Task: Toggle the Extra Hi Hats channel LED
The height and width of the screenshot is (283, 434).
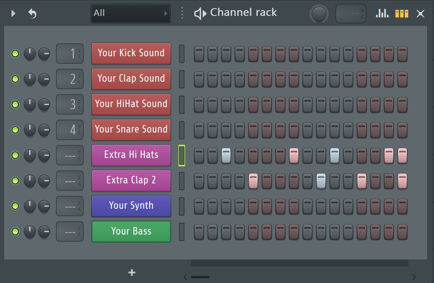Action: pos(15,155)
